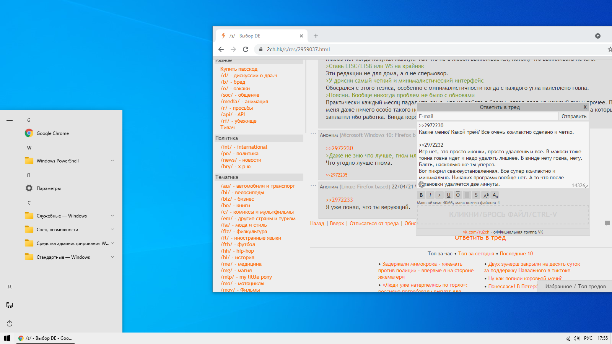Open post menu dots for Windows 10 Аноним post
612x344 pixels.
(x=313, y=134)
